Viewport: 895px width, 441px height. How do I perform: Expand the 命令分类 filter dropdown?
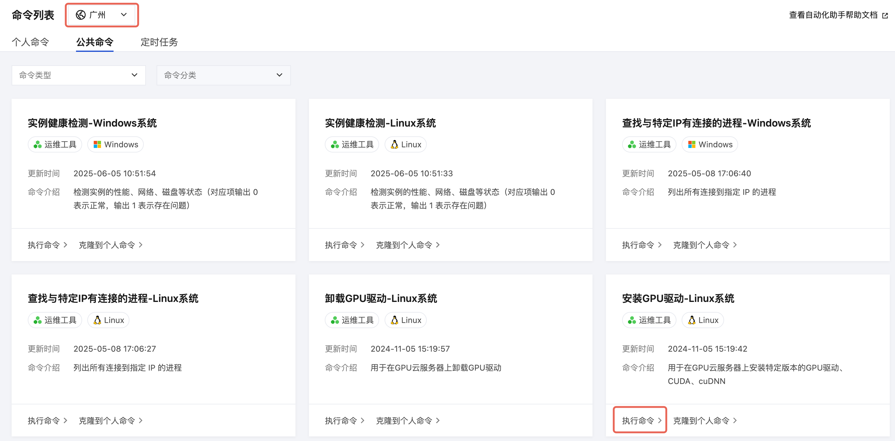point(223,75)
